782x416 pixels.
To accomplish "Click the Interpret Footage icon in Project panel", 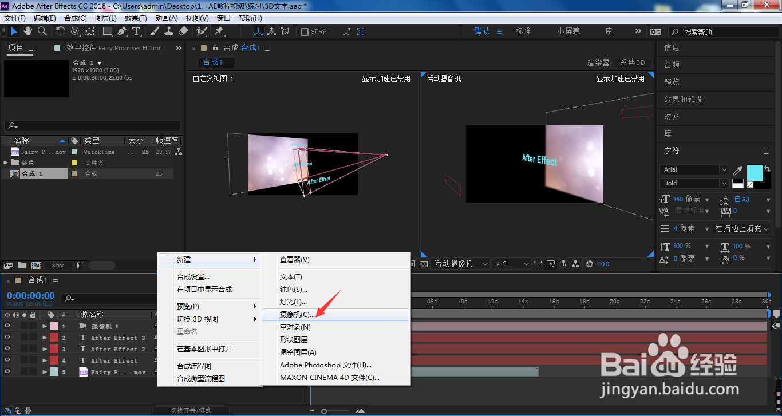I will (8, 266).
